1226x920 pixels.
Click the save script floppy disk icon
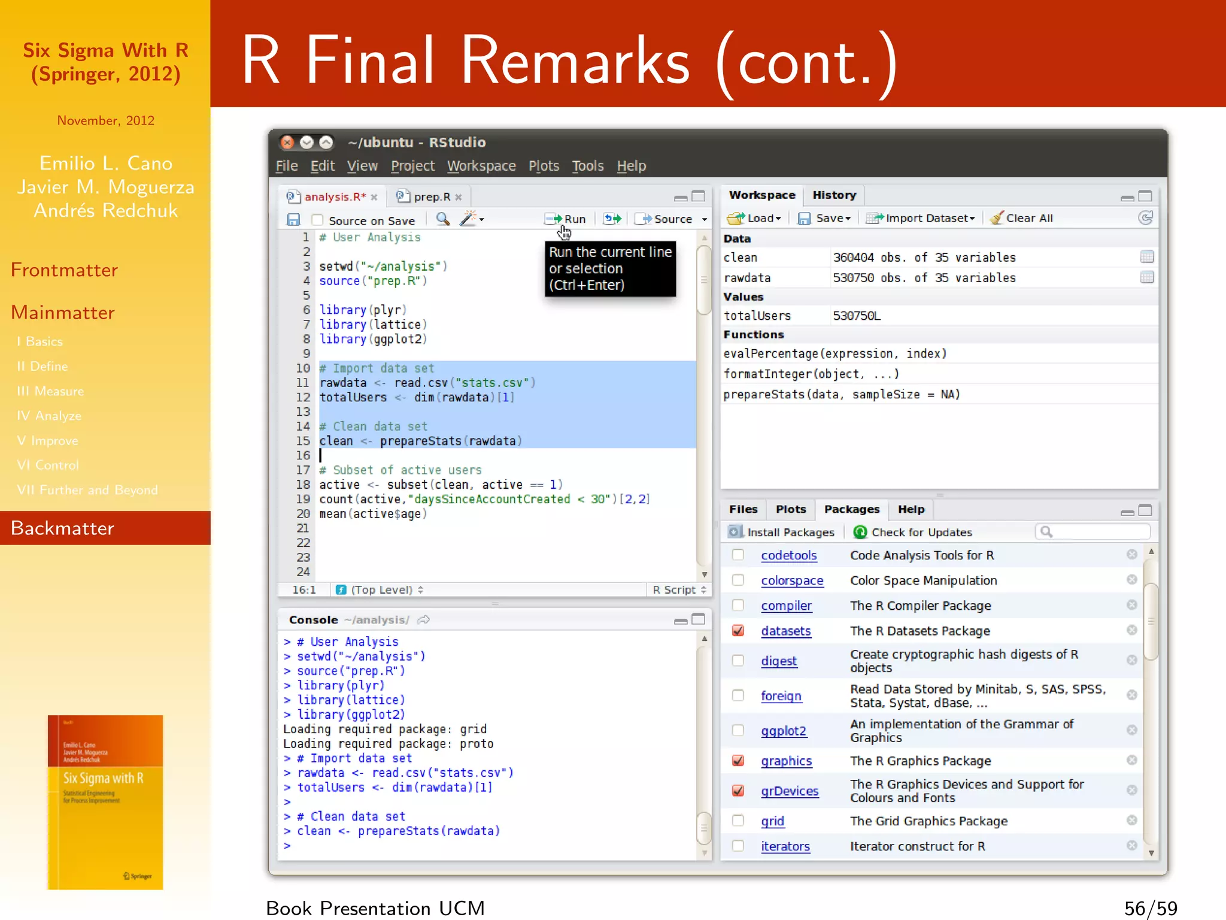293,220
